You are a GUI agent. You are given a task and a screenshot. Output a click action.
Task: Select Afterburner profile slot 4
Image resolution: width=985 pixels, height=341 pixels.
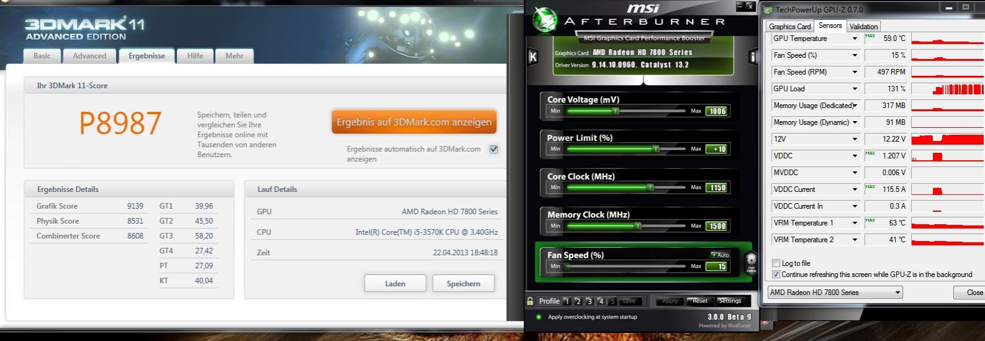click(x=601, y=301)
